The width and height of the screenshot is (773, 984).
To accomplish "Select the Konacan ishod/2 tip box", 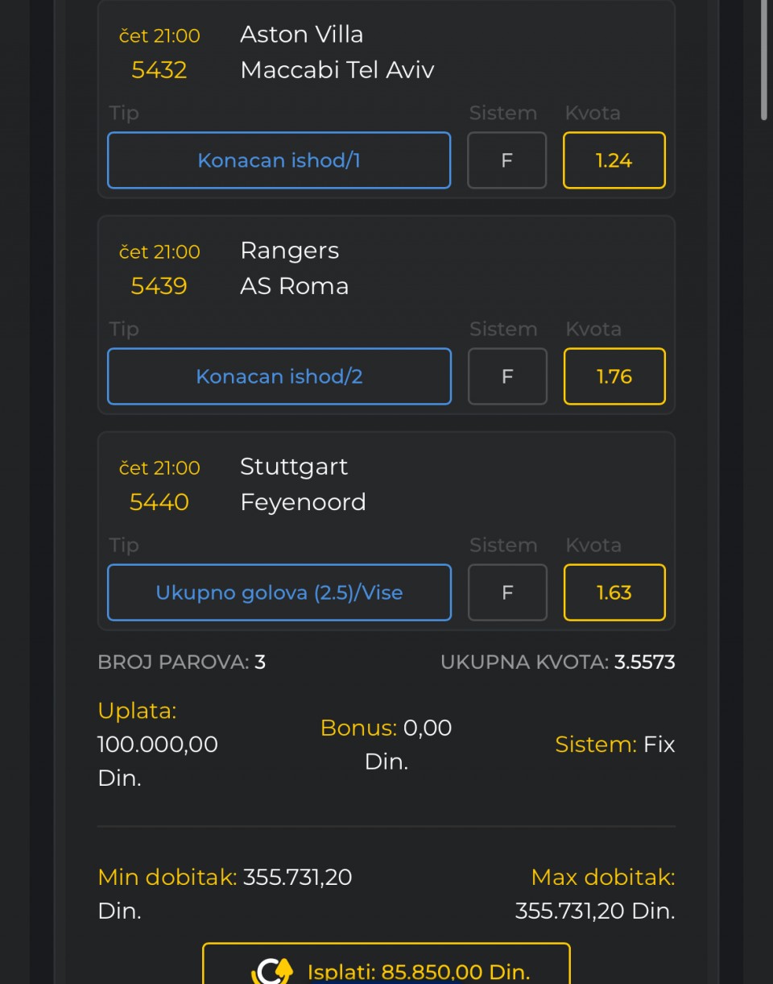I will click(279, 376).
